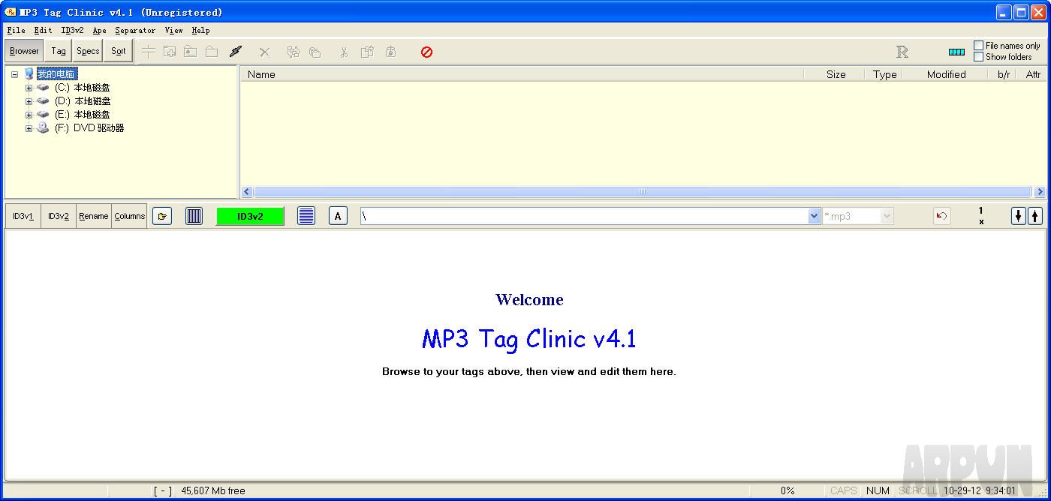The image size is (1051, 501).
Task: Sort by the Modified column header
Action: (x=944, y=74)
